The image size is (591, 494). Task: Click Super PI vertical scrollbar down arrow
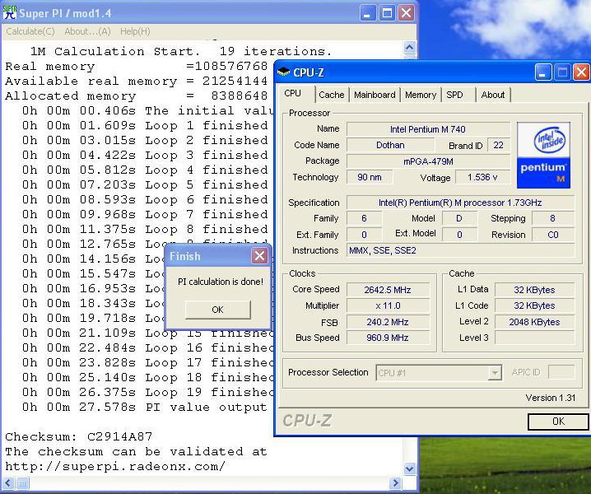pos(410,468)
